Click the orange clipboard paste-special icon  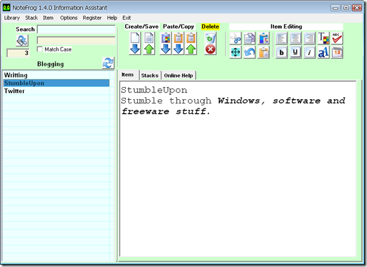point(264,52)
